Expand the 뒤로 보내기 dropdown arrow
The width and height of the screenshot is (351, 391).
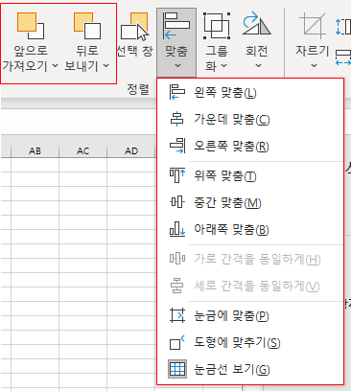(x=106, y=66)
